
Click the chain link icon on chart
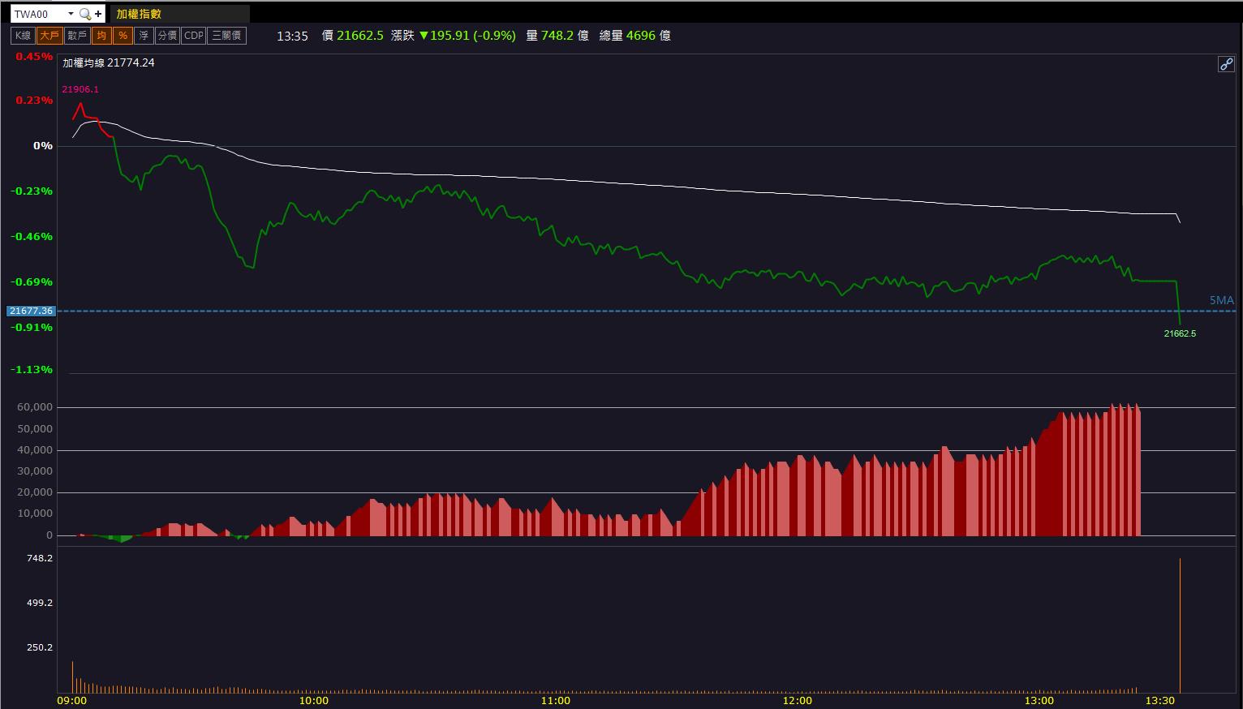pos(1226,64)
